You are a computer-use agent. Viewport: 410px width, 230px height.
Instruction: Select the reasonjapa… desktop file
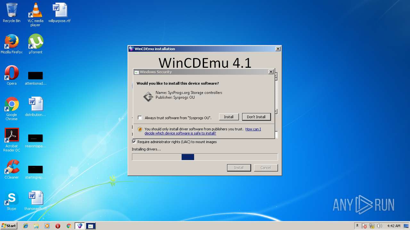[x=35, y=140]
